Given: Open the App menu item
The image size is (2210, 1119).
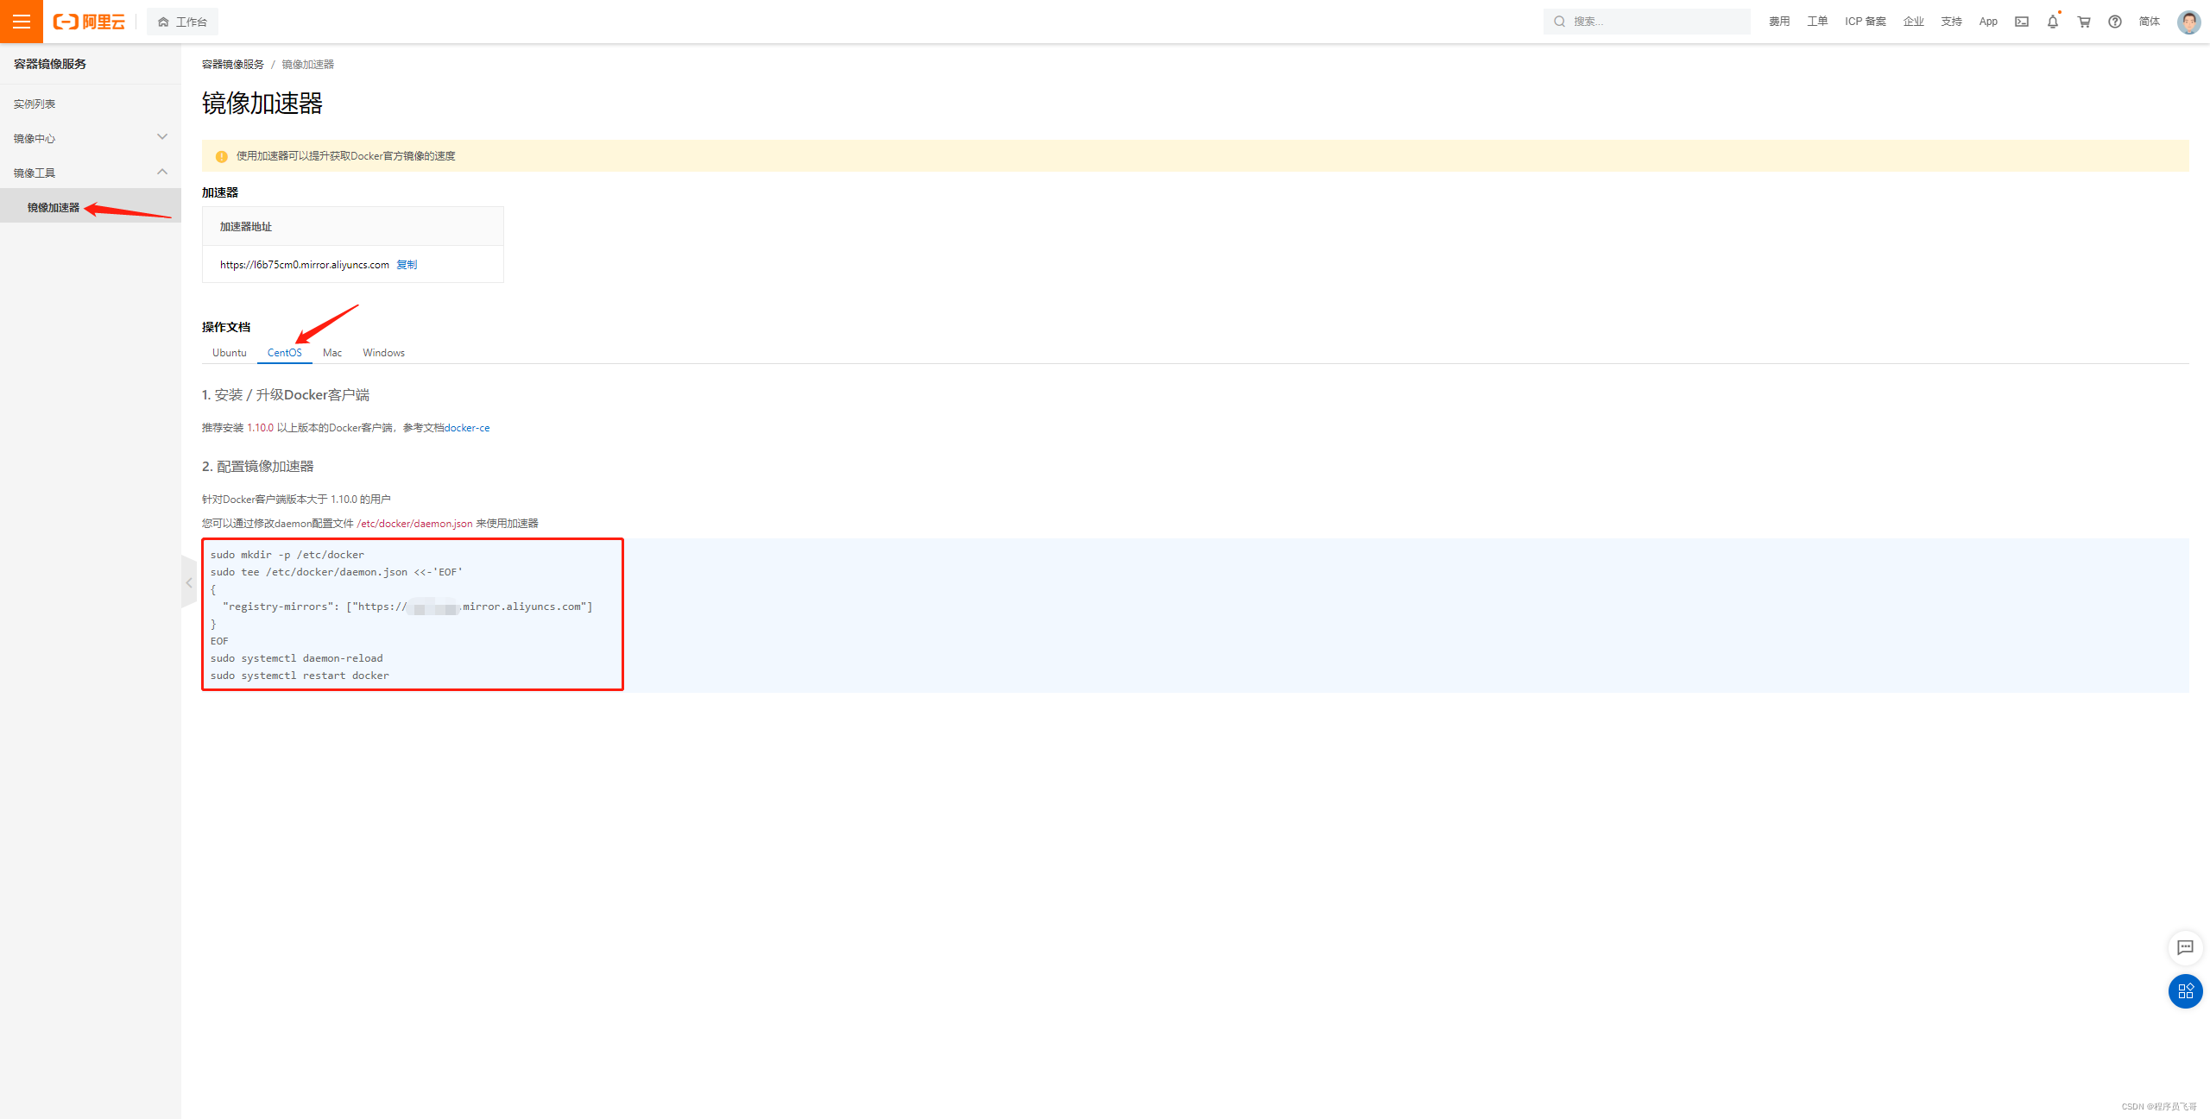Looking at the screenshot, I should point(1988,22).
